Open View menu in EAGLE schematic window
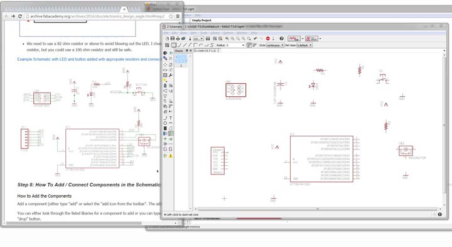This screenshot has height=247, width=452. tap(194, 33)
